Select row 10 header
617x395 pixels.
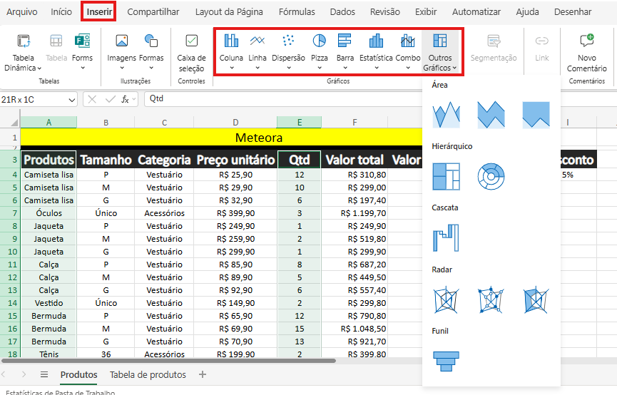10,252
